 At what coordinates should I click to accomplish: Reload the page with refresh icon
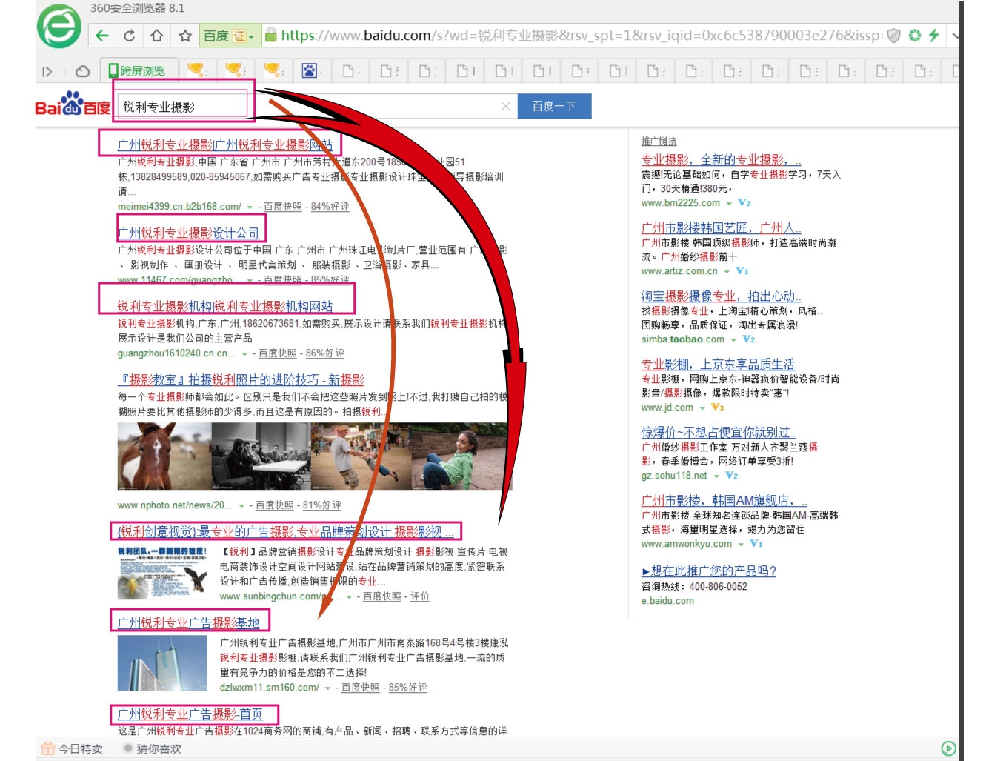click(x=130, y=36)
